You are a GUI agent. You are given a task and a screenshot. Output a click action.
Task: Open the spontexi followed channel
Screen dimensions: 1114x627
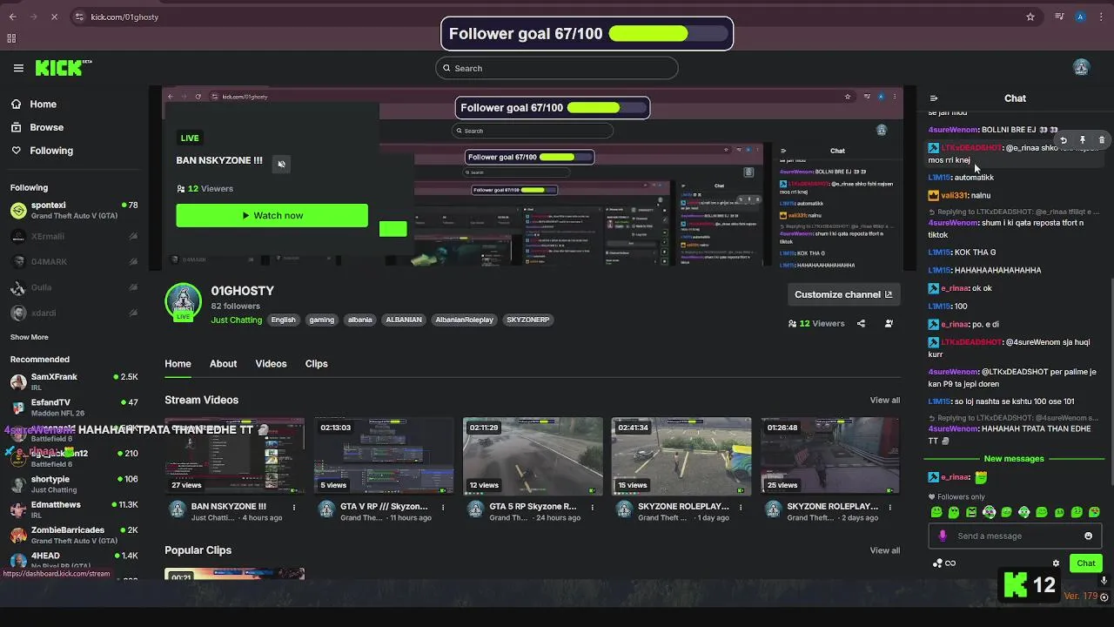coord(74,211)
